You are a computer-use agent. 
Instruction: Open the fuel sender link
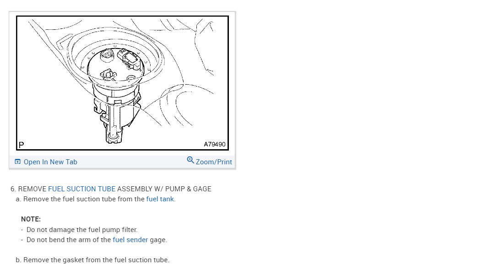(x=130, y=240)
